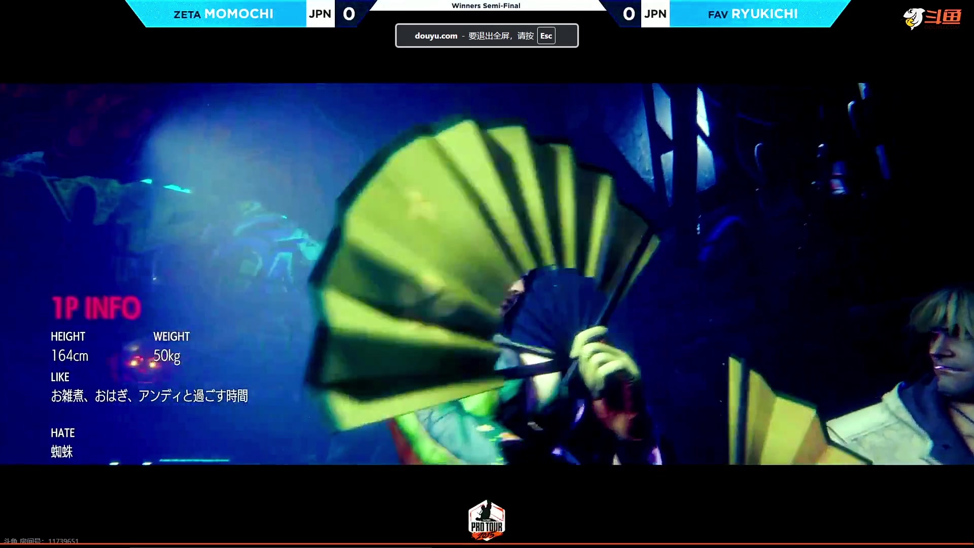Click the douyu.com fullscreen exit notice

point(486,36)
